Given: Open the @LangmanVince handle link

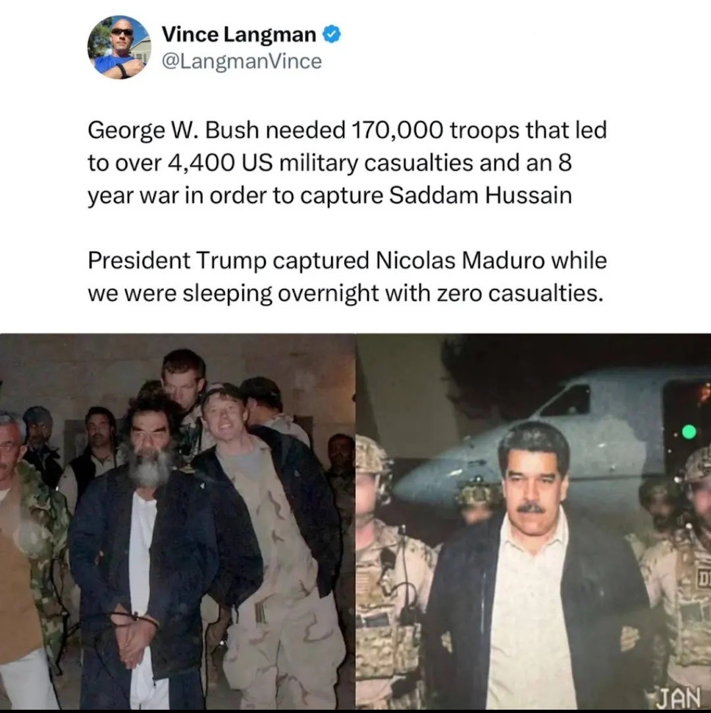Looking at the screenshot, I should click(242, 61).
